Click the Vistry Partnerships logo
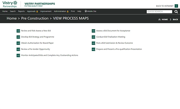 click(x=10, y=4)
